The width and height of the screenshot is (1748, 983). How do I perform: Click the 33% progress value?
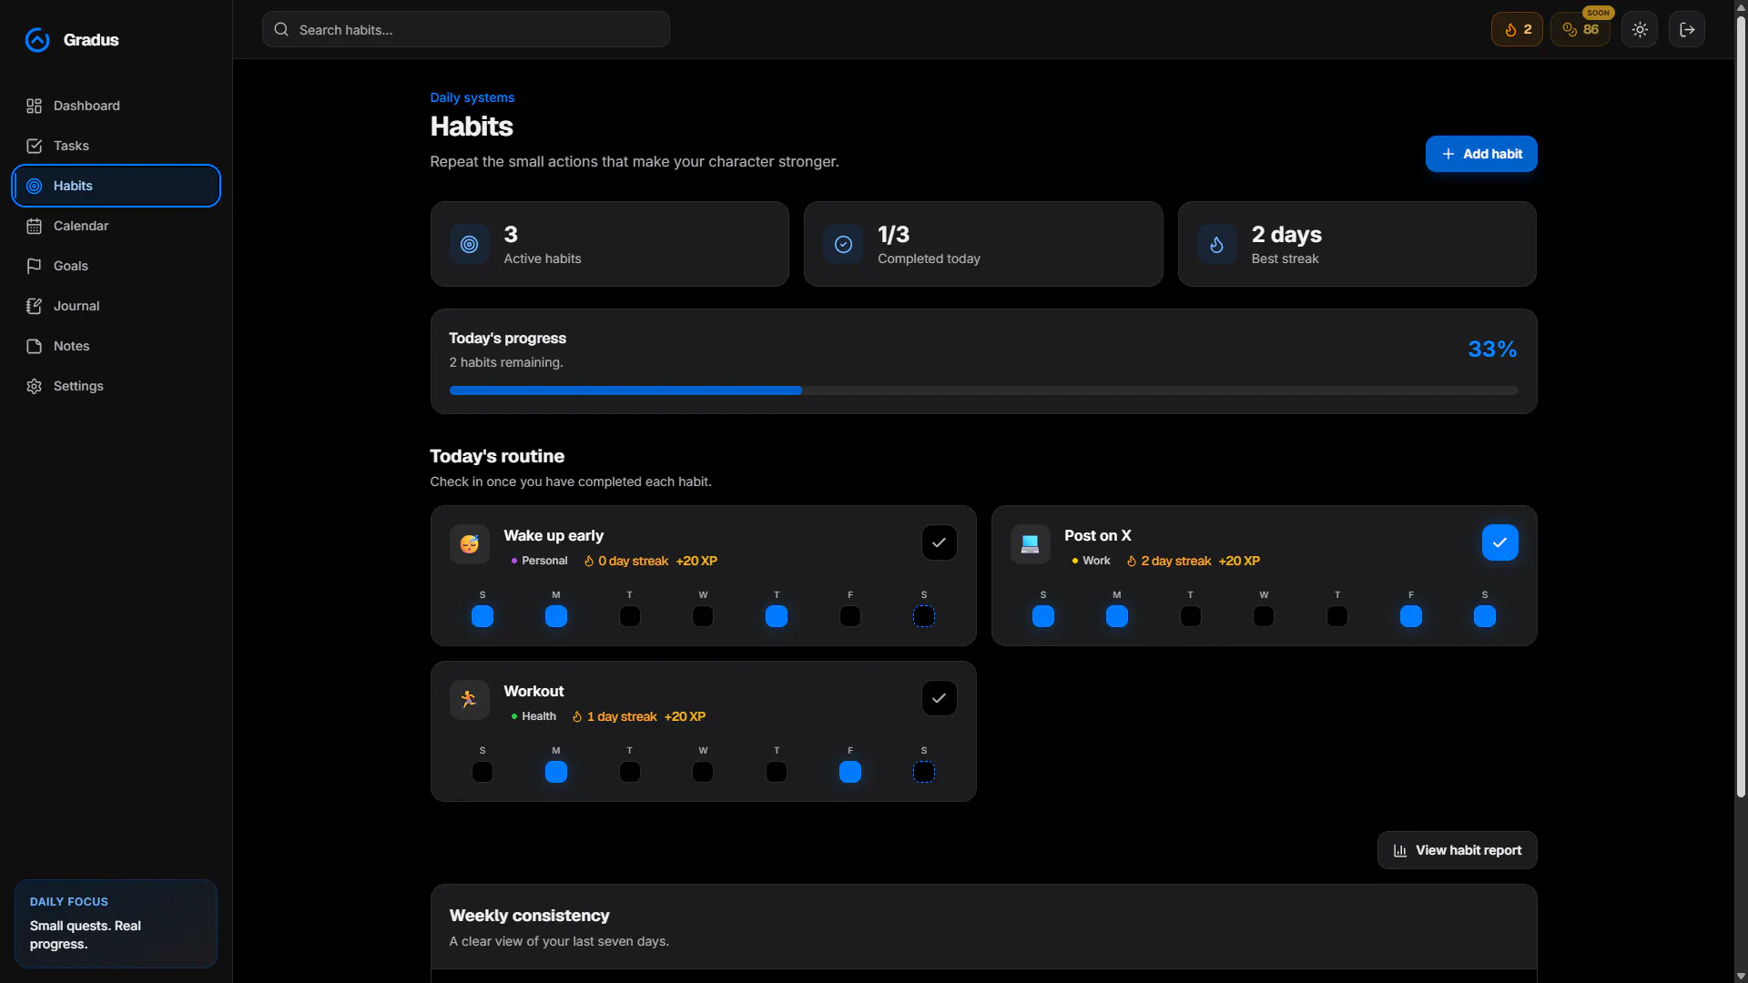(1492, 349)
